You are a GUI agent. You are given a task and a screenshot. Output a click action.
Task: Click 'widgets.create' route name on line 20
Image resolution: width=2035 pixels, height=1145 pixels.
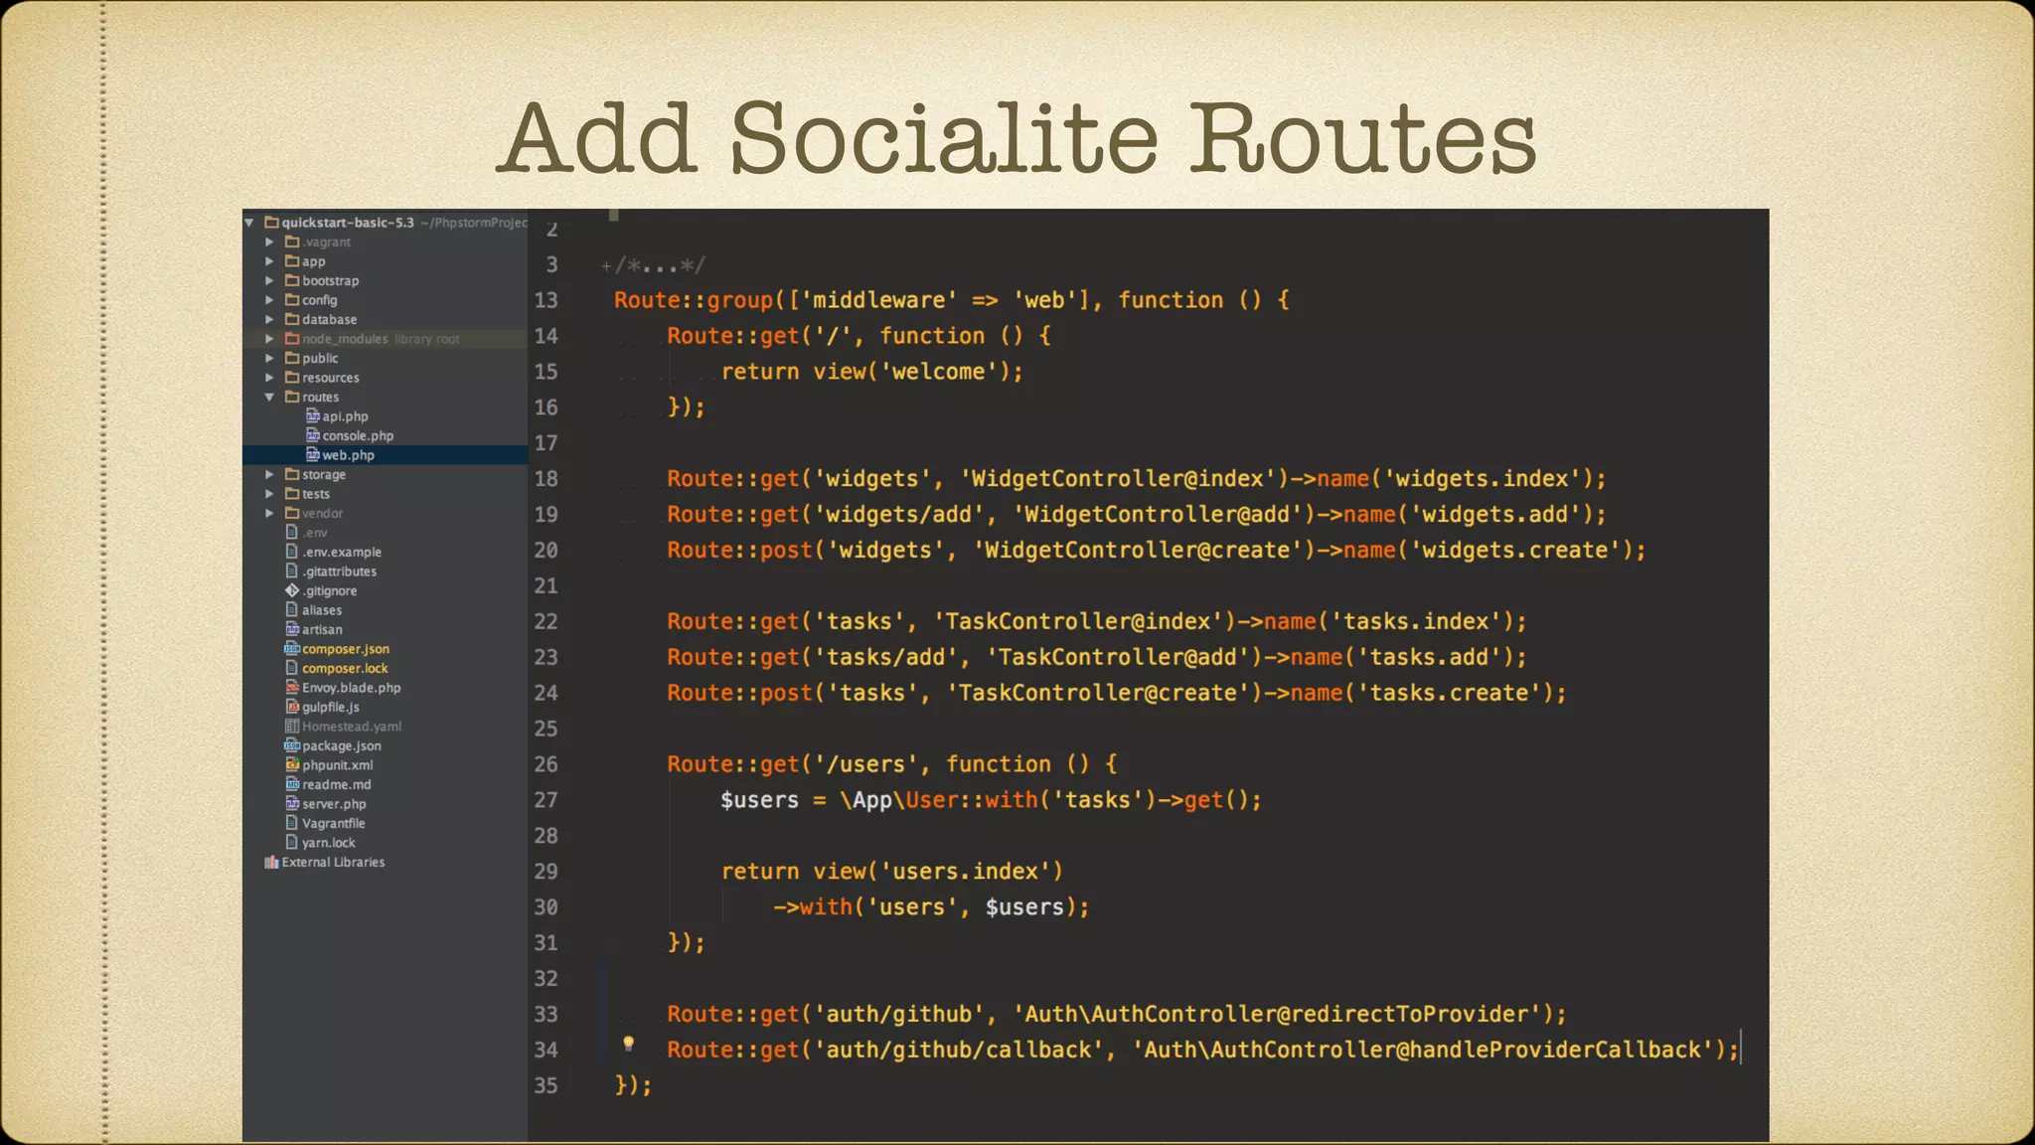[1515, 551]
